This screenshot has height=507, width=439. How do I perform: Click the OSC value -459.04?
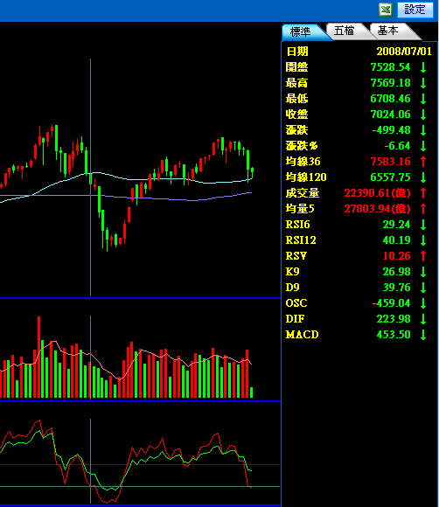[391, 303]
